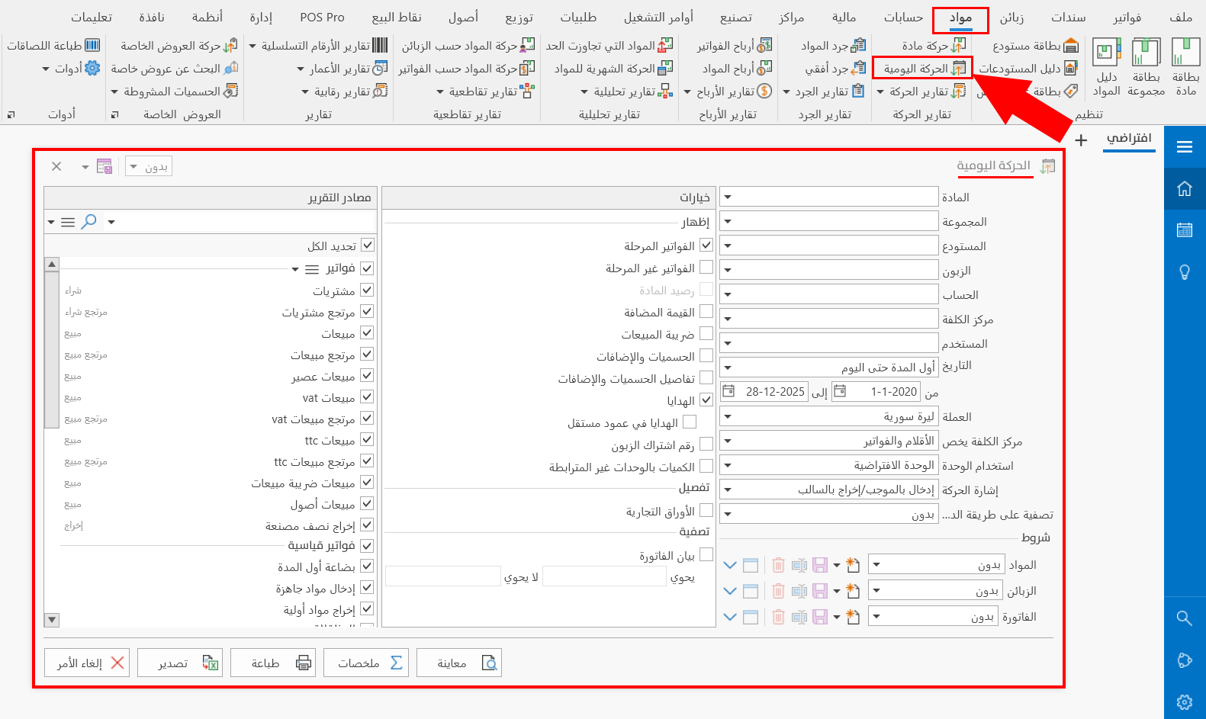The height and width of the screenshot is (719, 1206).
Task: Click the home icon in sidebar
Action: point(1185,188)
